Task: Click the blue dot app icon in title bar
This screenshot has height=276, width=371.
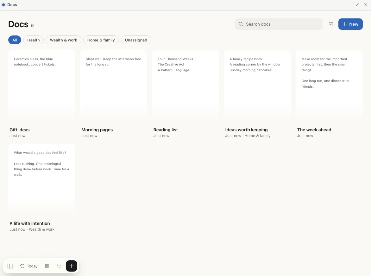Action: [3, 5]
